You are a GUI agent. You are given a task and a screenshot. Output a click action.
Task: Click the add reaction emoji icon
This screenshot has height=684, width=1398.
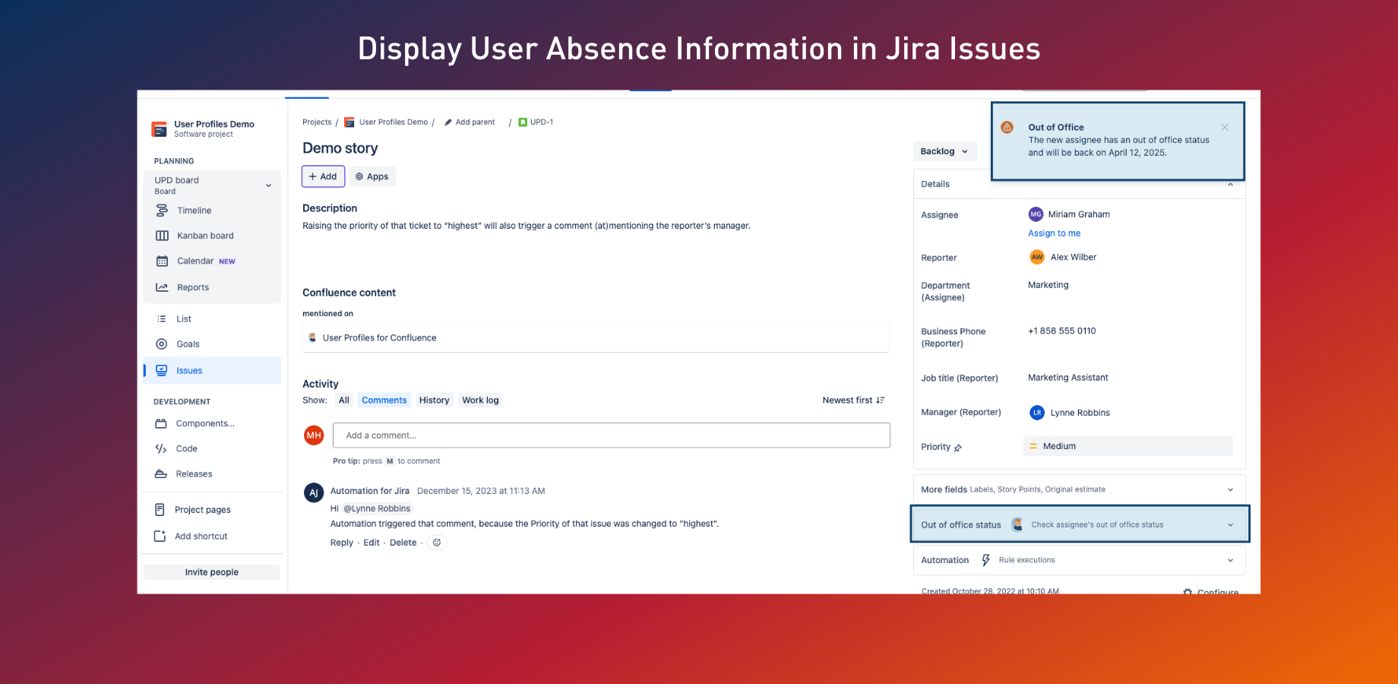tap(437, 543)
